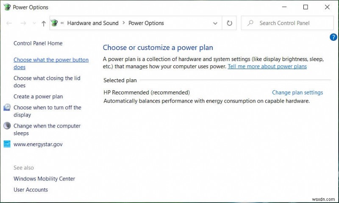Viewport: 339px width, 203px height.
Task: Click the Energy Star logo icon
Action: point(7,144)
